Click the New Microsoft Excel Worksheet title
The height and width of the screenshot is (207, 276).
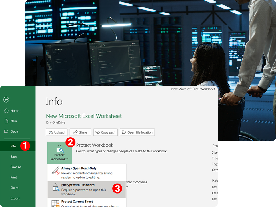[x=84, y=116]
